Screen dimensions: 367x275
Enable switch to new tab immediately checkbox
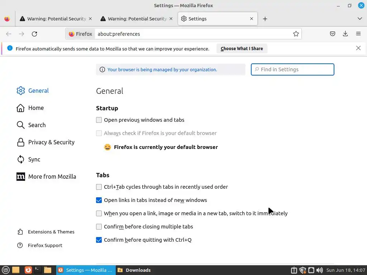(99, 213)
